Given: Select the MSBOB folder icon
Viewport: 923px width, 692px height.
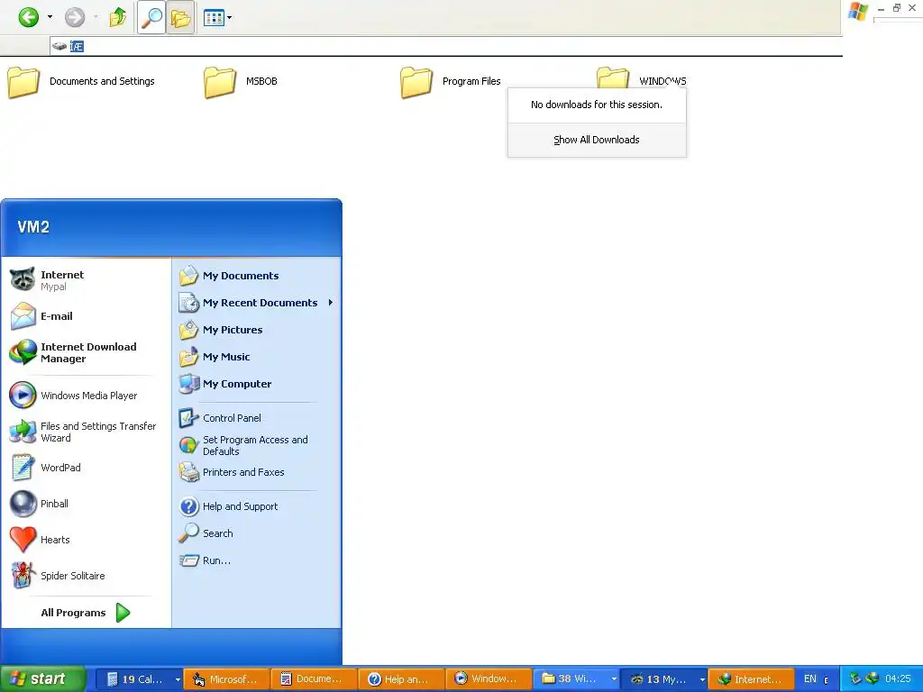Looking at the screenshot, I should pyautogui.click(x=220, y=82).
